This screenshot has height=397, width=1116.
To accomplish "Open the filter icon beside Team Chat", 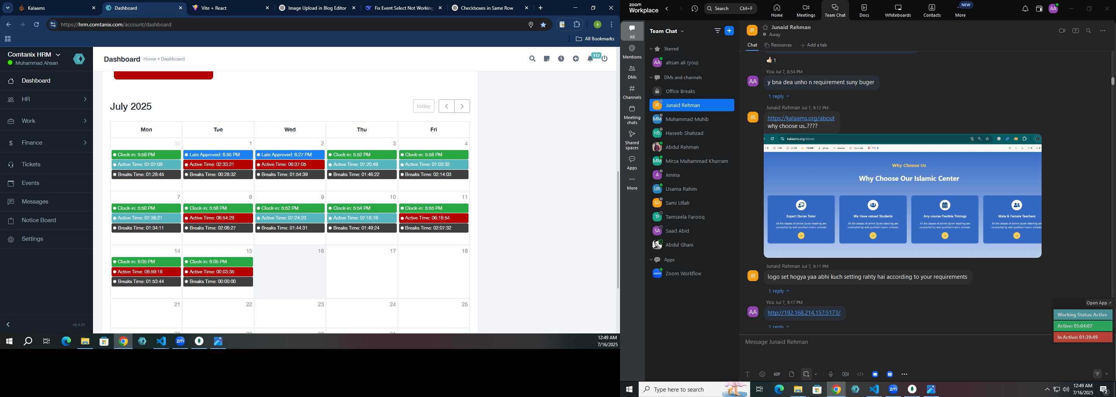I will click(717, 31).
